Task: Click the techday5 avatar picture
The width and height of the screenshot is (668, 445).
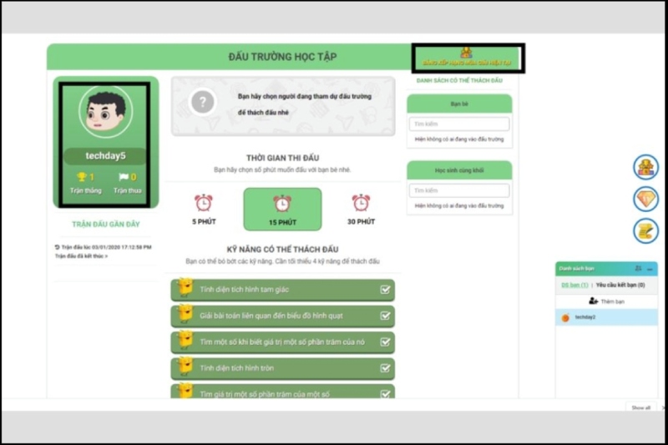Action: click(x=106, y=112)
